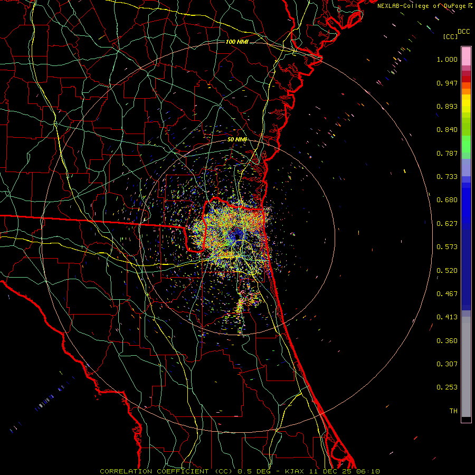The height and width of the screenshot is (475, 475).
Task: Click the 100 NMI range ring label
Action: [x=237, y=42]
